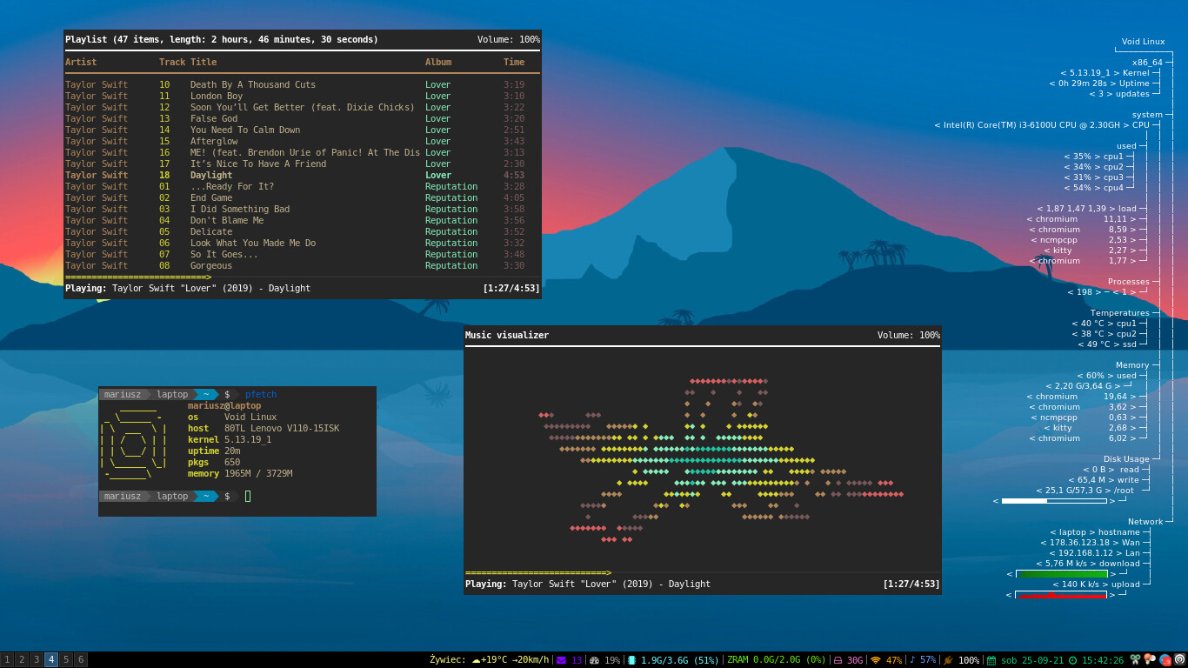
Task: Click the Time column header in playlist
Action: pos(514,62)
